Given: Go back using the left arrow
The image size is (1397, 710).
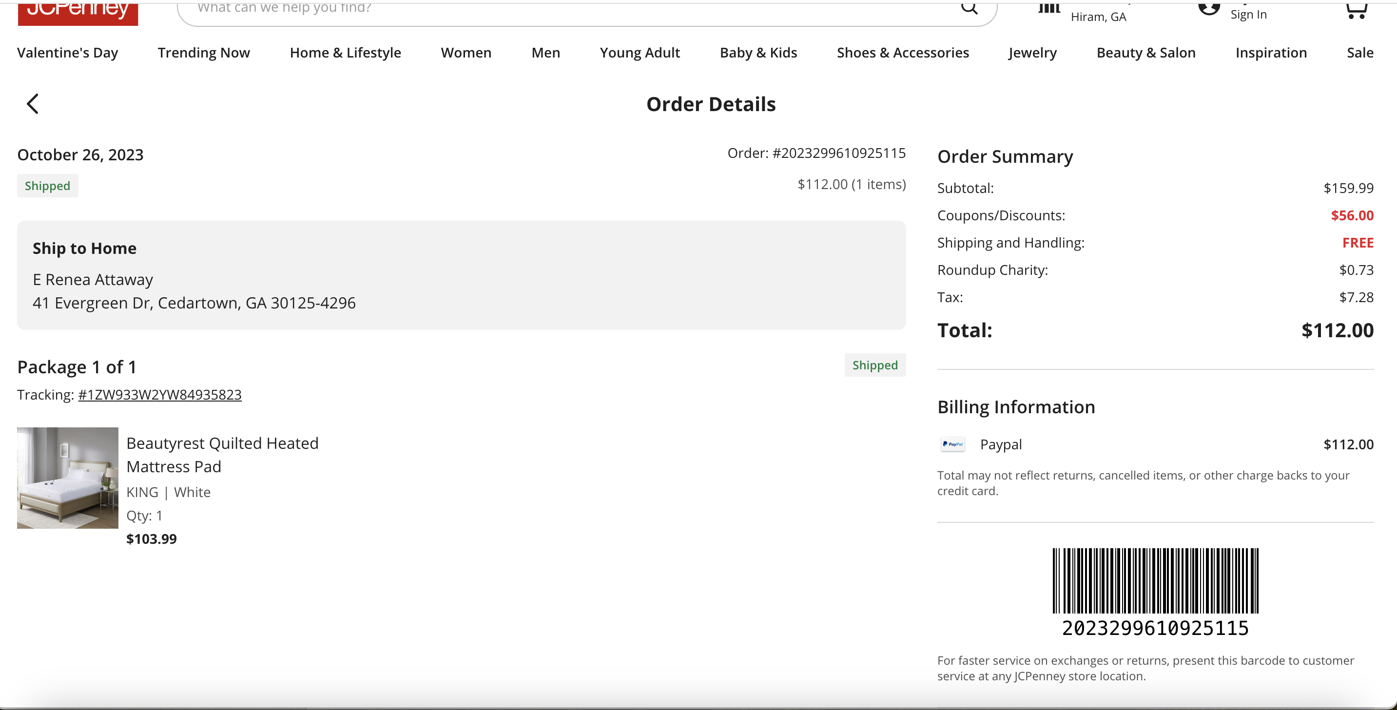Looking at the screenshot, I should 33,103.
